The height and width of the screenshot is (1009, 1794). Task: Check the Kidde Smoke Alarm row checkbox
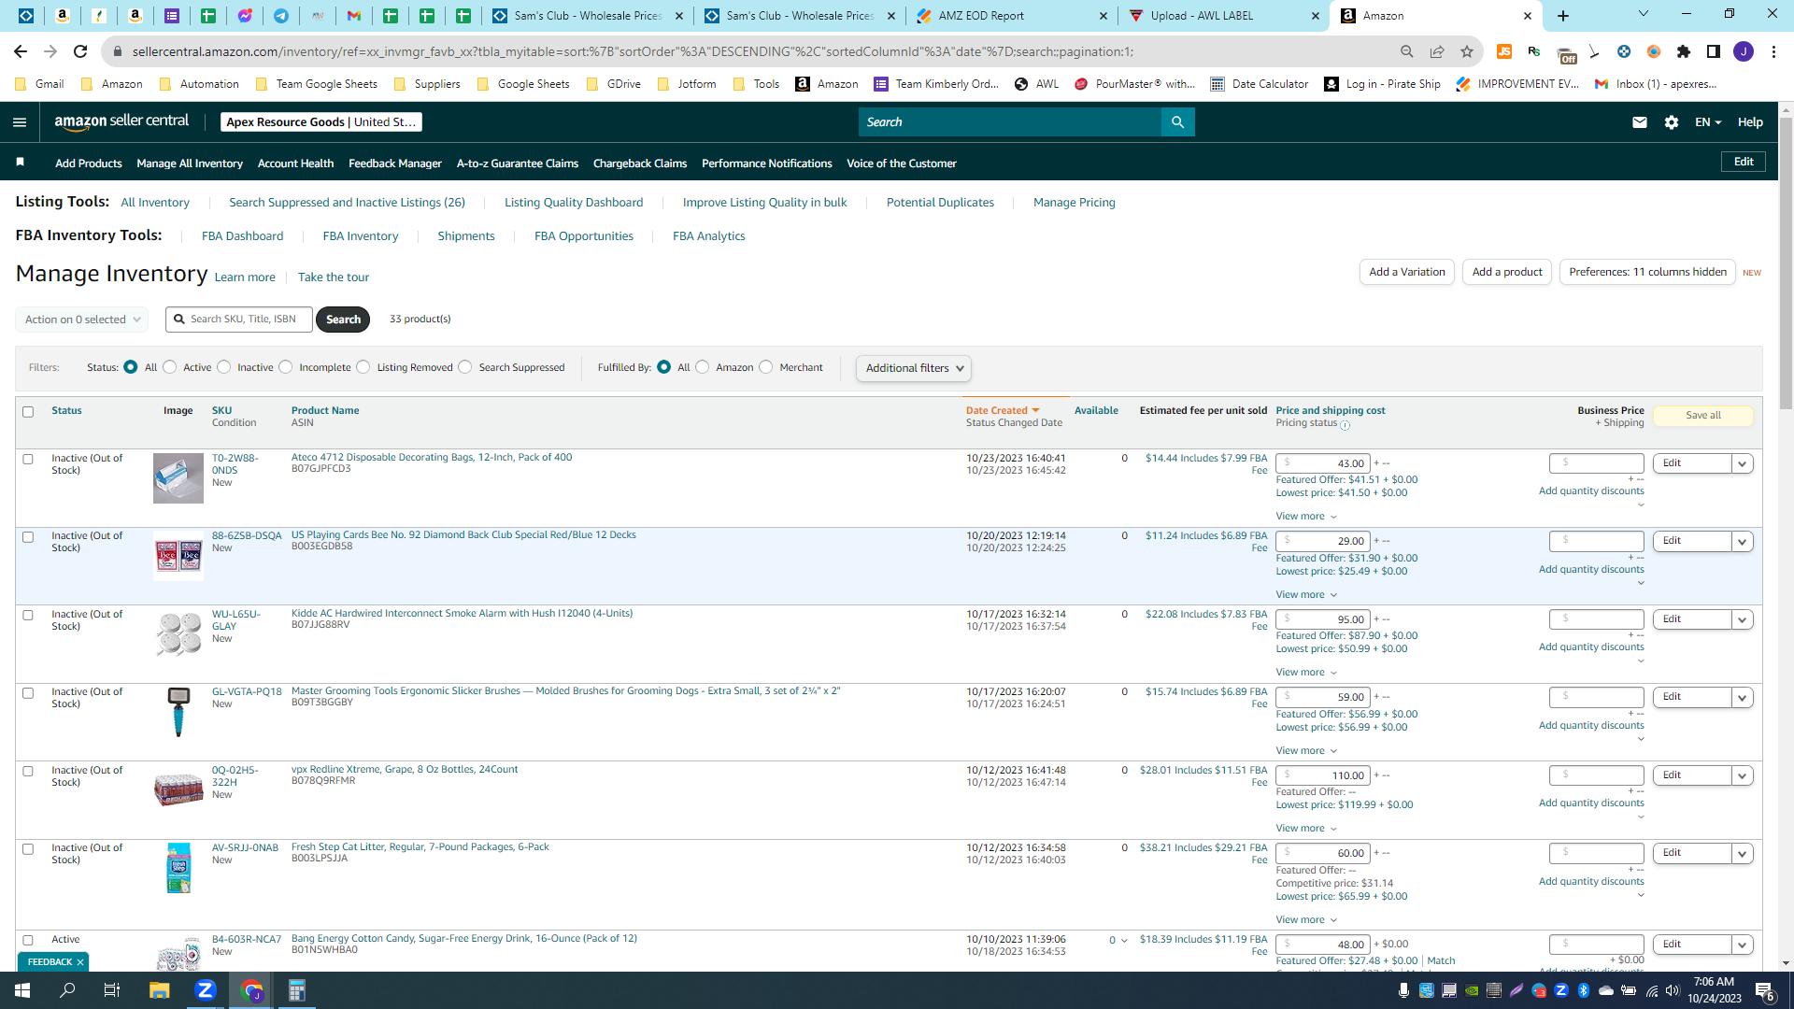(x=28, y=616)
